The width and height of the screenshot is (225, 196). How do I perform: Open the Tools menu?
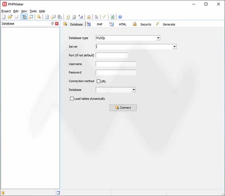click(x=33, y=11)
